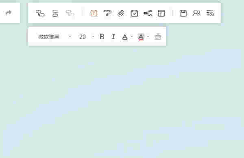The image size is (244, 158).
Task: Click the clear formatting icon
Action: [x=158, y=37]
